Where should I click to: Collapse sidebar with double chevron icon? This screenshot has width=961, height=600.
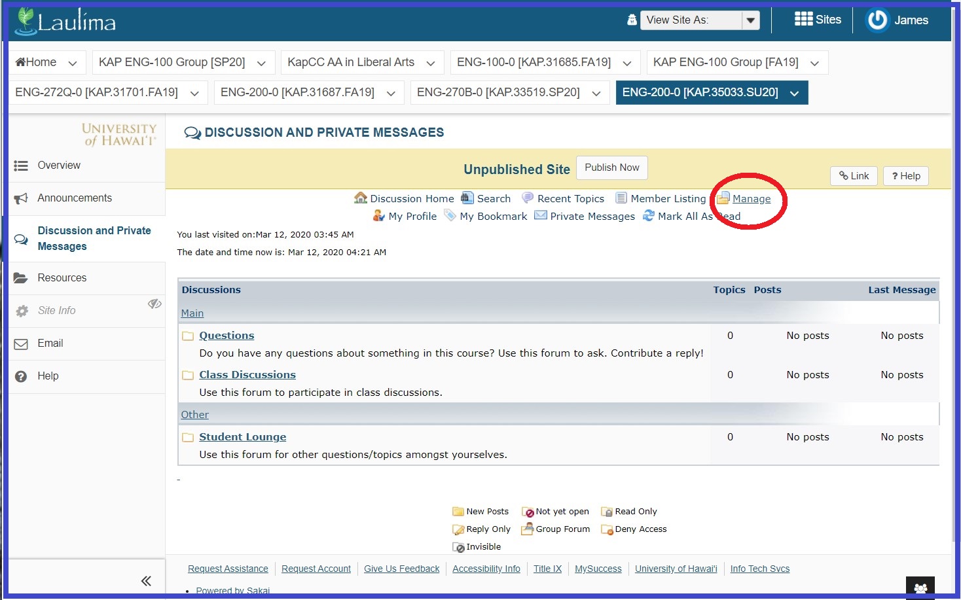(146, 580)
